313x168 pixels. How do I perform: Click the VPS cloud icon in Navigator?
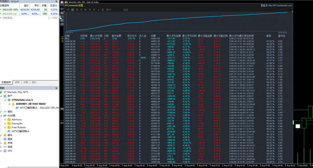pos(5,151)
